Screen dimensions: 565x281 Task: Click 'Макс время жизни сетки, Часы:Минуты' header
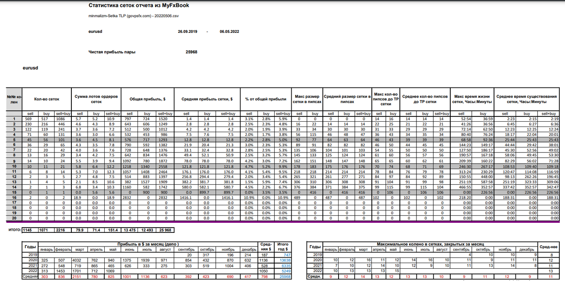pos(473,99)
